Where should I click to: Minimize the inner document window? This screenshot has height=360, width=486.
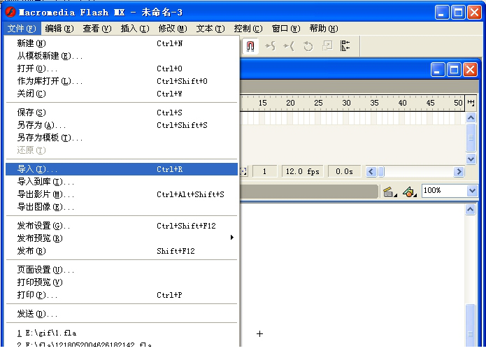437,70
